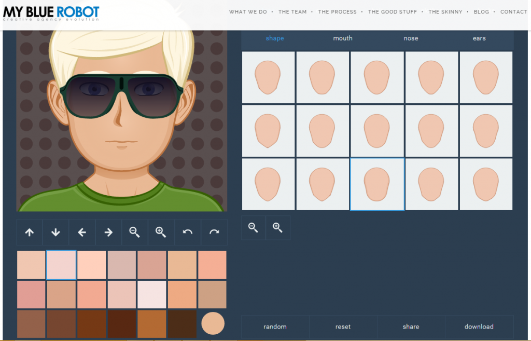Image resolution: width=531 pixels, height=341 pixels.
Task: Reset the avatar with reset button
Action: pos(343,326)
